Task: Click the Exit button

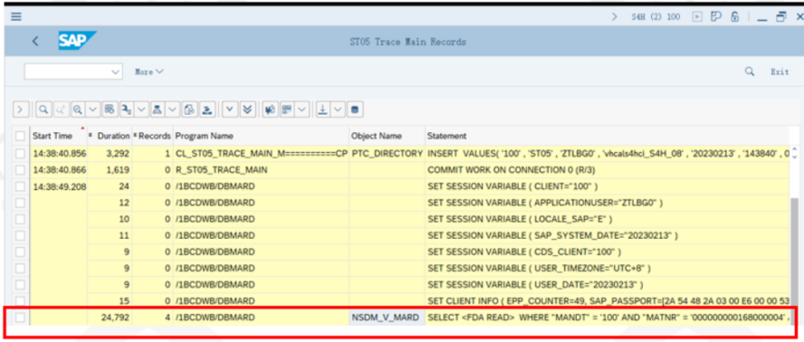Action: tap(780, 71)
